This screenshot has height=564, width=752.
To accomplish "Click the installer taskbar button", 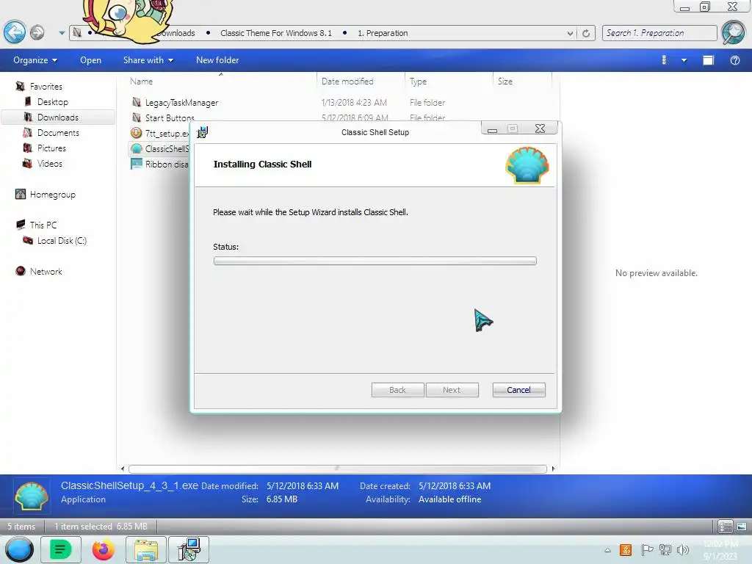I will click(x=189, y=549).
